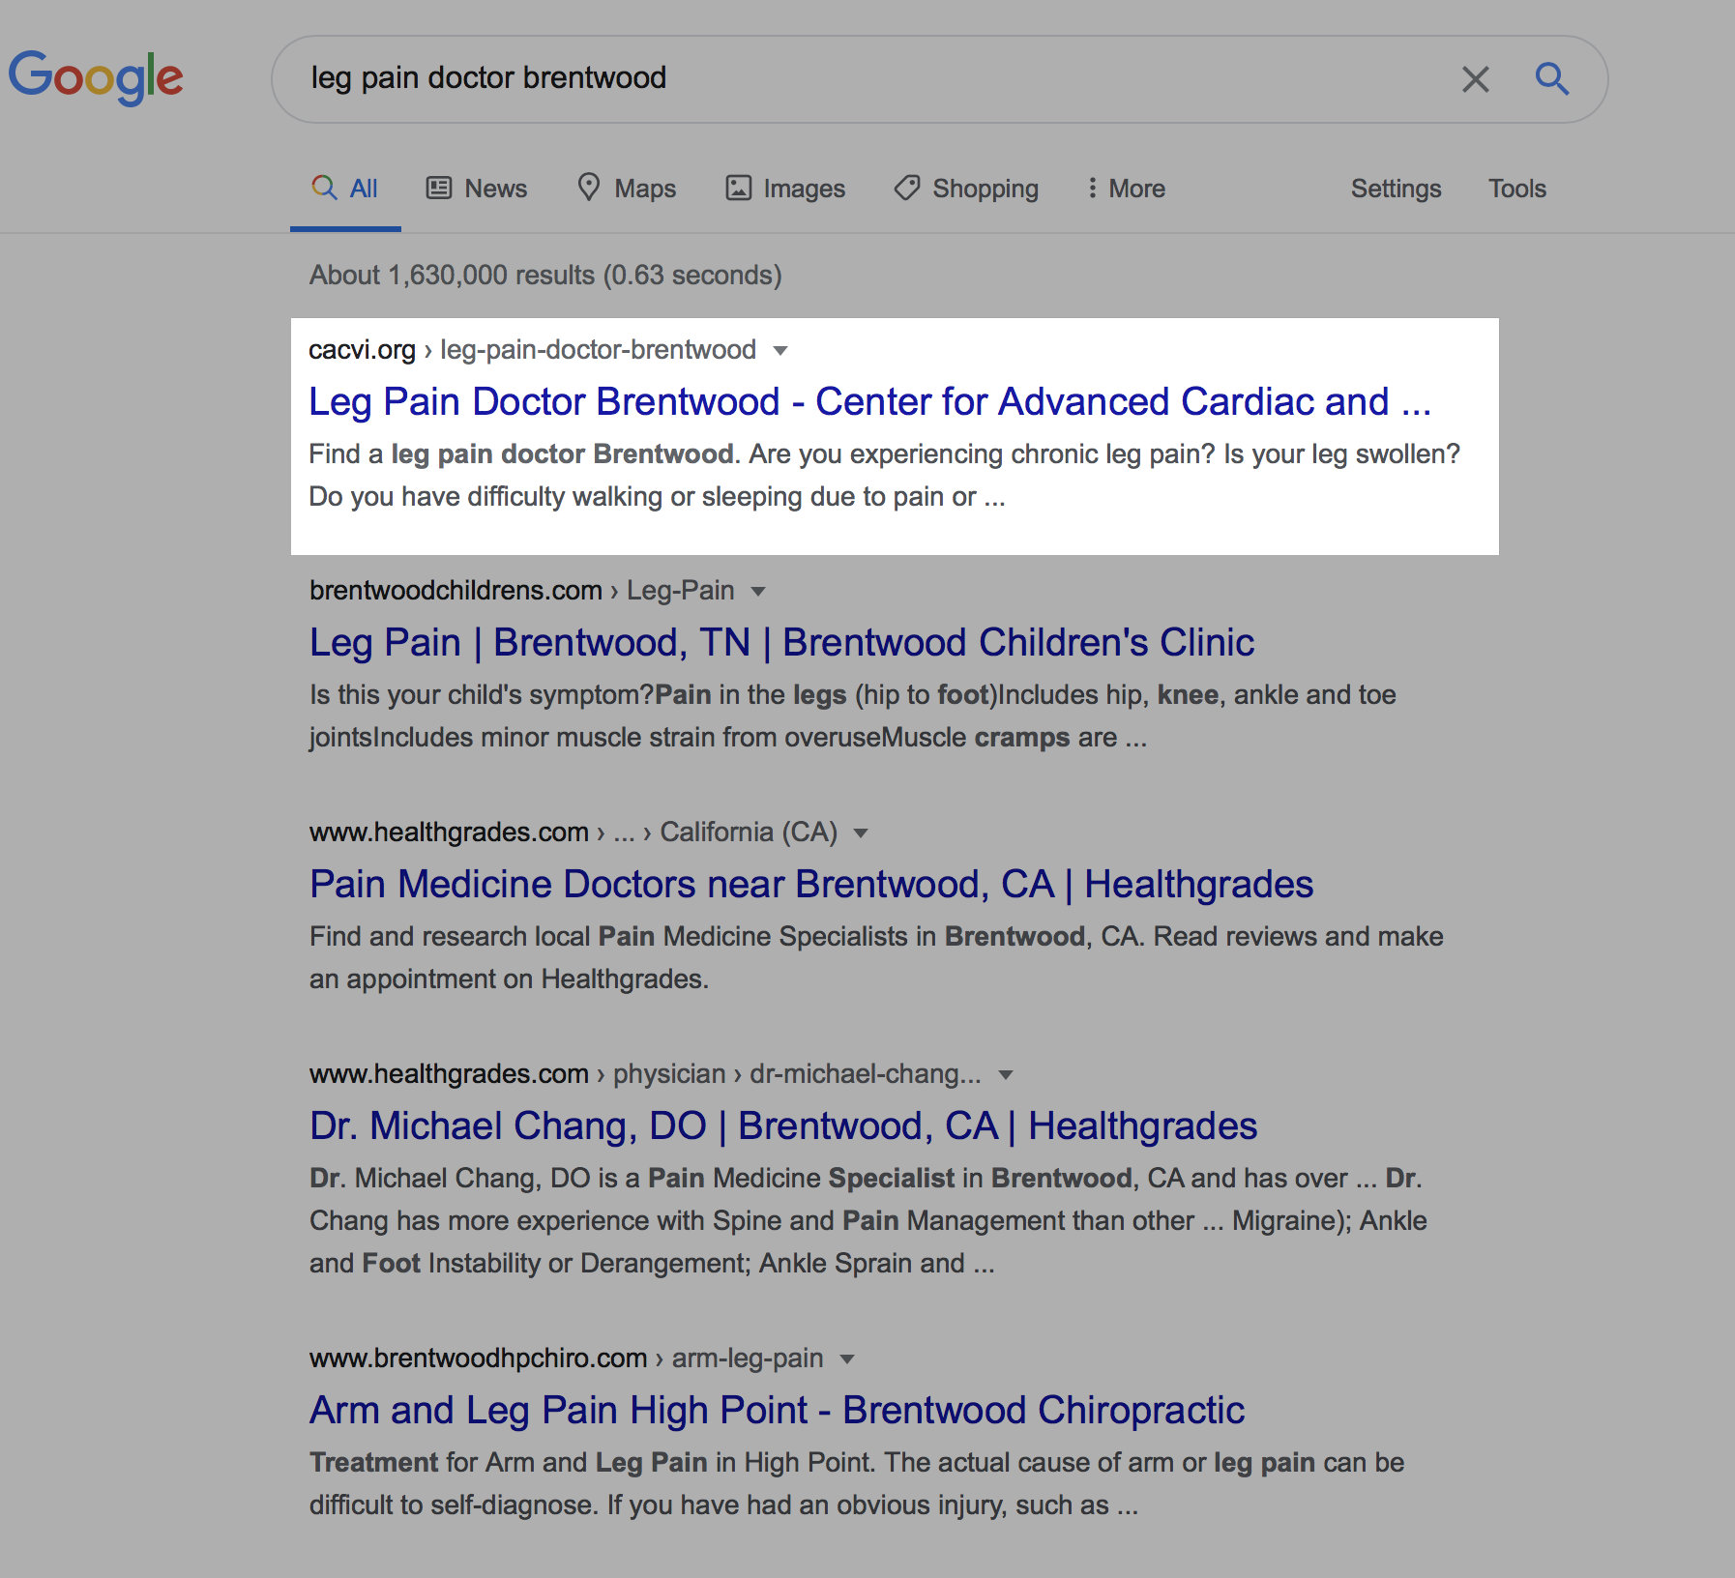The height and width of the screenshot is (1578, 1735).
Task: Open Leg Pain Doctor Brentwood result link
Action: pyautogui.click(x=868, y=402)
